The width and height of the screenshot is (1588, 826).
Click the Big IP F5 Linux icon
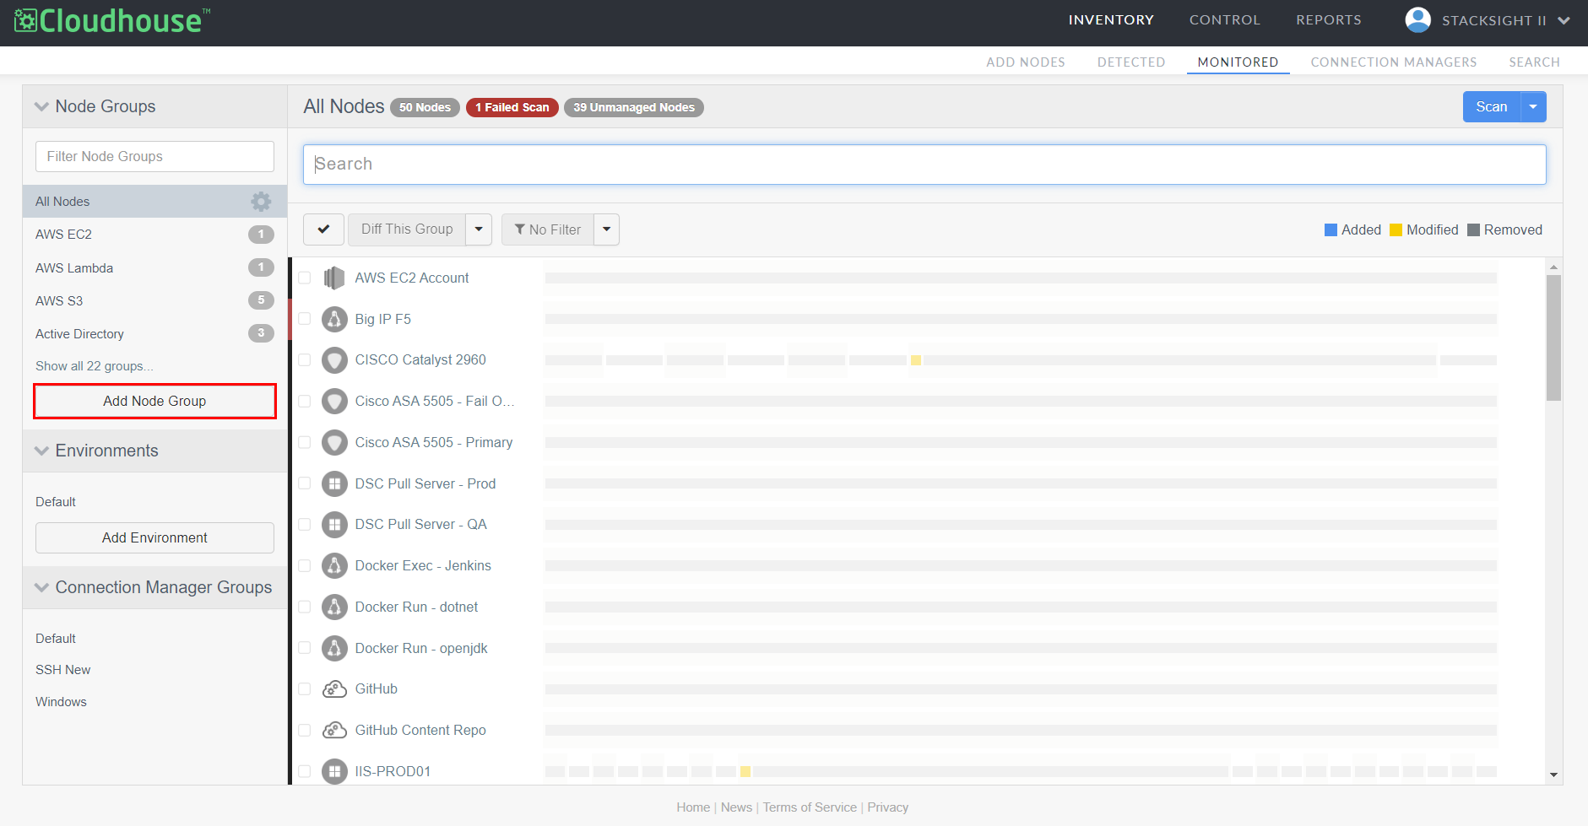[x=334, y=319]
